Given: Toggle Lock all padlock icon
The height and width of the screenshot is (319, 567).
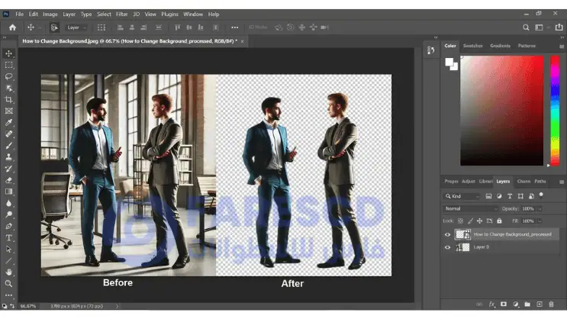Looking at the screenshot, I should 499,221.
